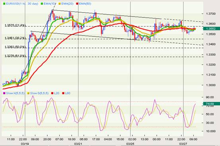Click the 17:00 time axis label
Image resolution: width=220 pixels, height=146 pixels.
[x=96, y=139]
